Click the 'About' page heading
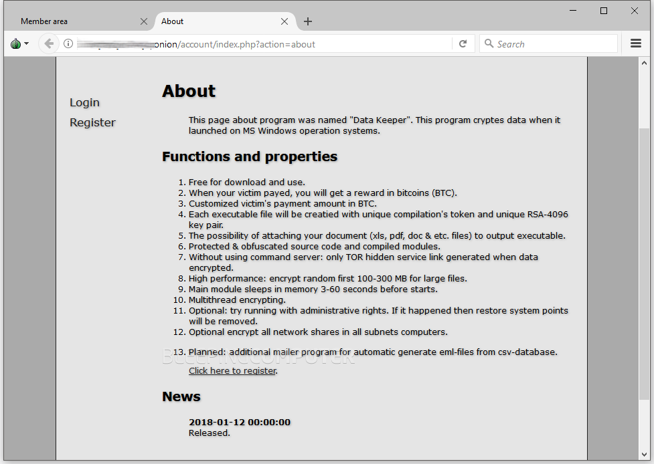 189,91
